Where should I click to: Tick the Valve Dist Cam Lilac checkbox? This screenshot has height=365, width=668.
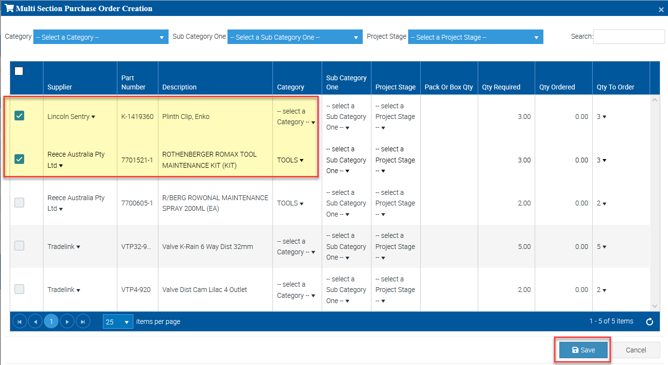(x=19, y=289)
